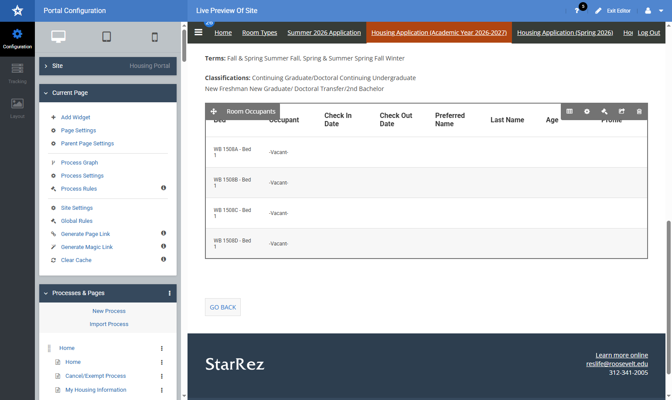Click Room Occupants widget export icon
The image size is (672, 400).
pos(622,111)
